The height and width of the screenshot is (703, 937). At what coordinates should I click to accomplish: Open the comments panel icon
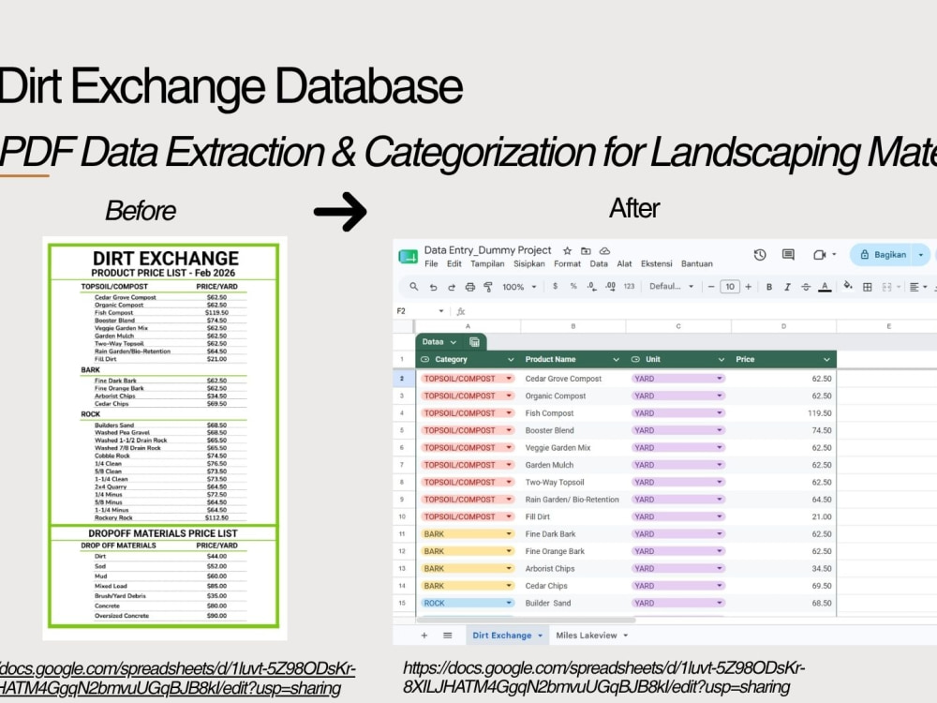point(788,255)
